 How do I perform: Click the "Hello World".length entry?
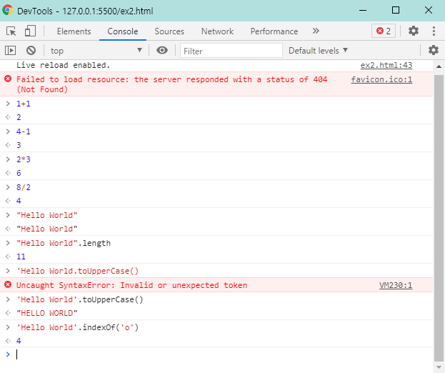point(64,243)
